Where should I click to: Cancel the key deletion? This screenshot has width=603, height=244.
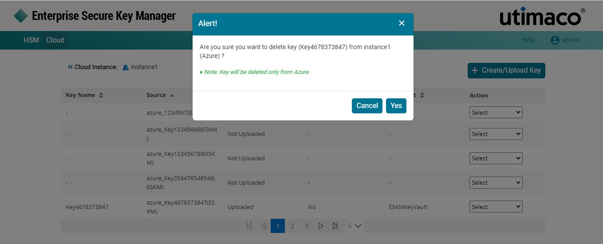pos(367,105)
